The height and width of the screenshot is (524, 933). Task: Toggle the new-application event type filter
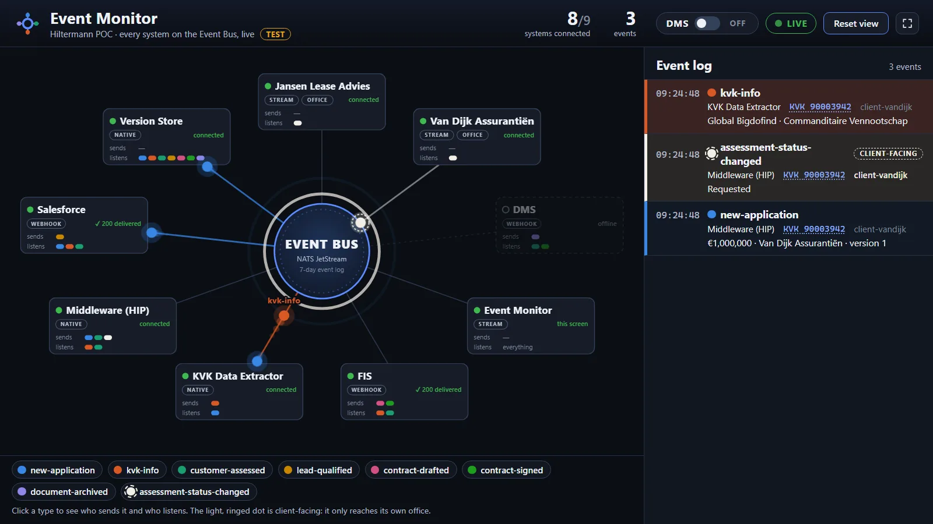coord(57,470)
